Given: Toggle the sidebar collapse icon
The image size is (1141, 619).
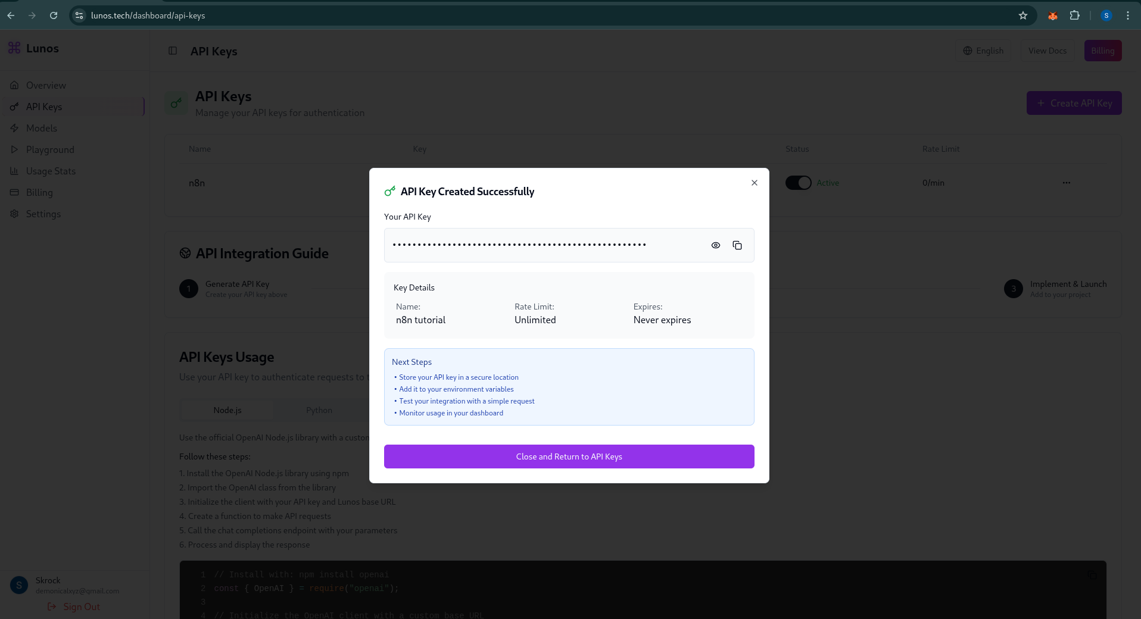Looking at the screenshot, I should [173, 51].
